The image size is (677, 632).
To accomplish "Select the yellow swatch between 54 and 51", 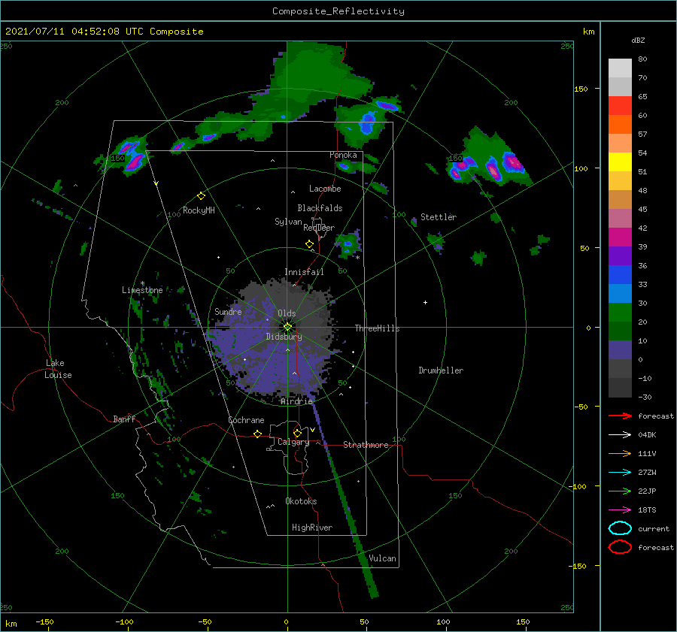I will click(x=620, y=162).
